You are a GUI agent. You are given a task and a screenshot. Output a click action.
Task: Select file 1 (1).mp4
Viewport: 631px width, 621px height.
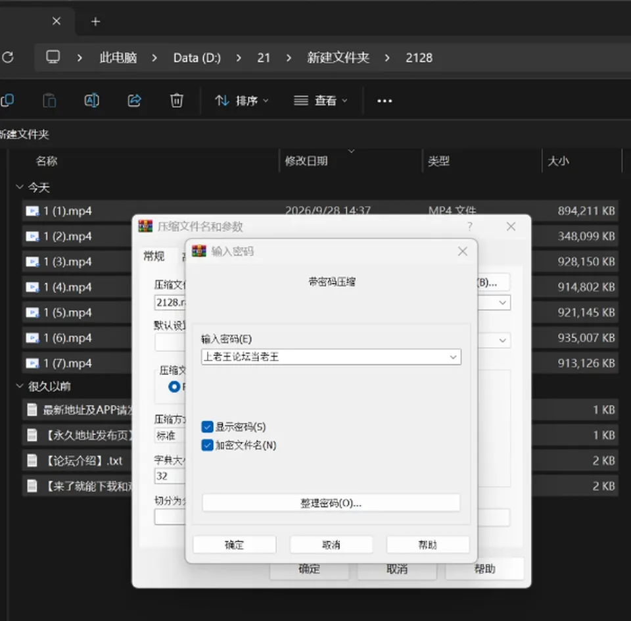tap(68, 211)
